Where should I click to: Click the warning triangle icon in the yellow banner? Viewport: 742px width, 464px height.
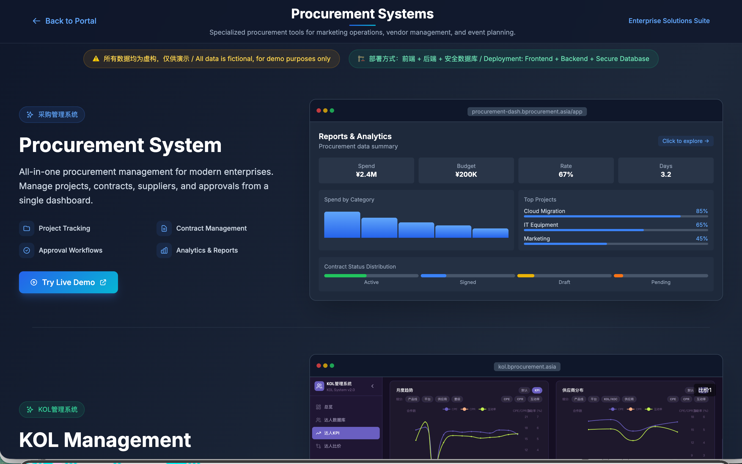[x=96, y=59]
